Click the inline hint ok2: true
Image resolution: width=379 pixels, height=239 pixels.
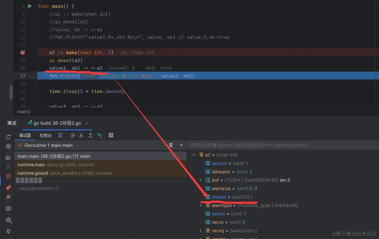click(159, 68)
